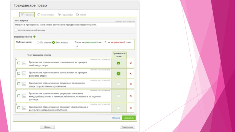Show toolbar panel for answer 4
The height and width of the screenshot is (132, 235).
click(100, 91)
